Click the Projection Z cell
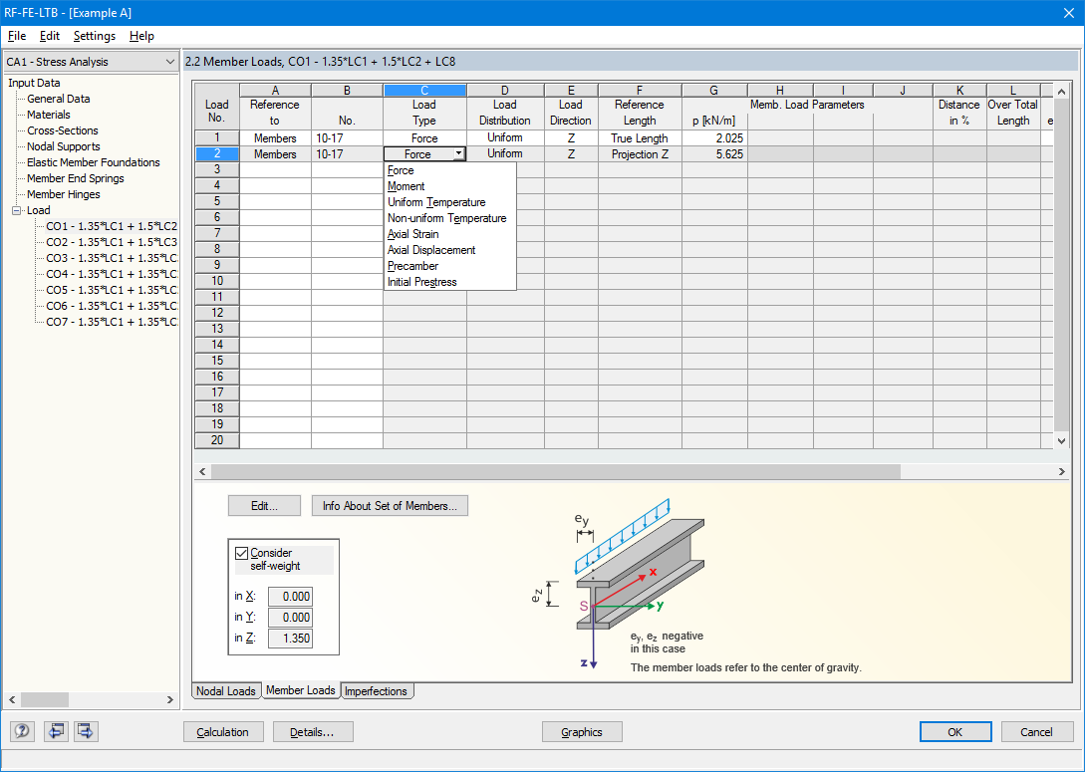The height and width of the screenshot is (772, 1085). pos(640,154)
